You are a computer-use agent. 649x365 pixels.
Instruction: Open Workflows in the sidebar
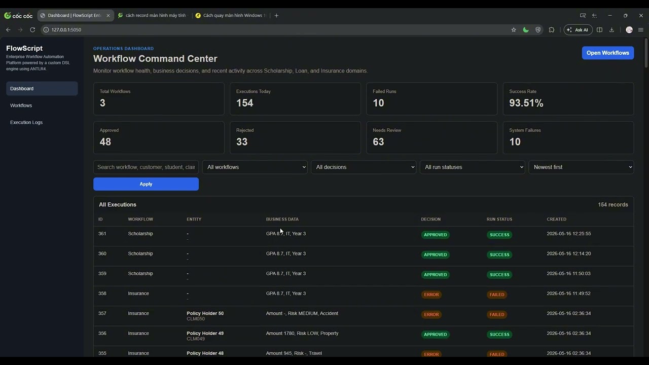[42, 105]
